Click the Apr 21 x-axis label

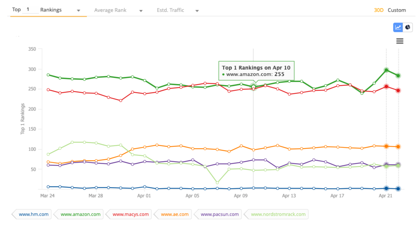click(x=385, y=196)
